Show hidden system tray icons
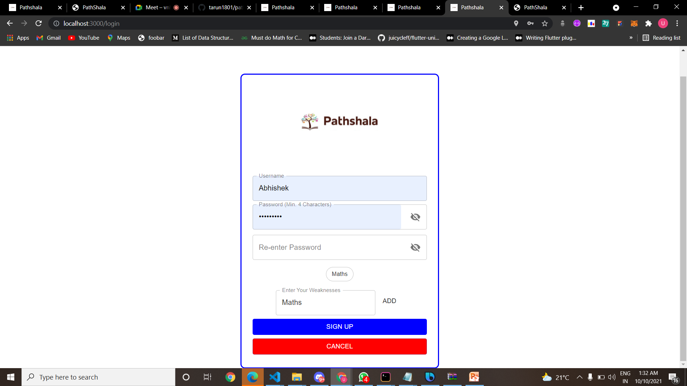Screen dimensions: 687x386 click(x=579, y=377)
